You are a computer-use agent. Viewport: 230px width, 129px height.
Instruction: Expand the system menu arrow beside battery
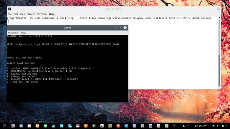227,126
